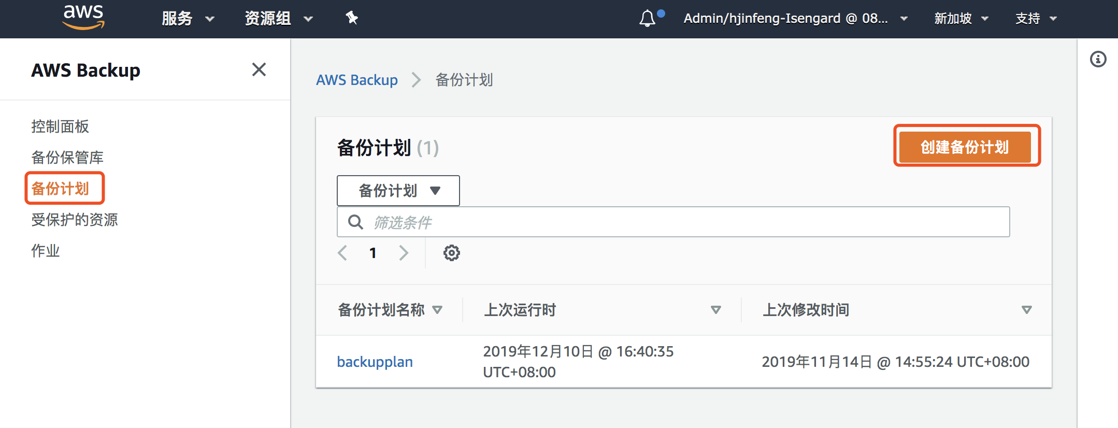Open the info panel icon

(x=1098, y=59)
